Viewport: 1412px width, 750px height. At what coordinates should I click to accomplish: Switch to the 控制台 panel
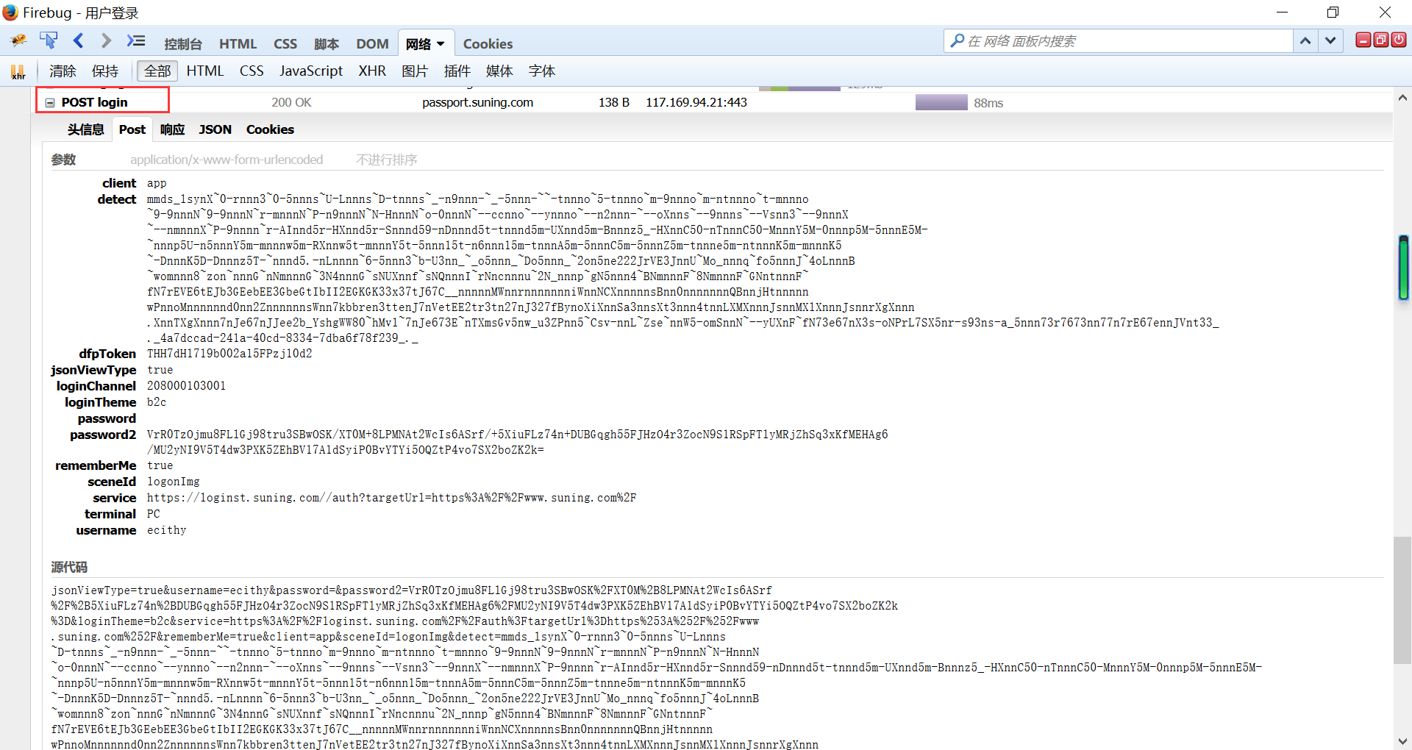click(x=183, y=44)
